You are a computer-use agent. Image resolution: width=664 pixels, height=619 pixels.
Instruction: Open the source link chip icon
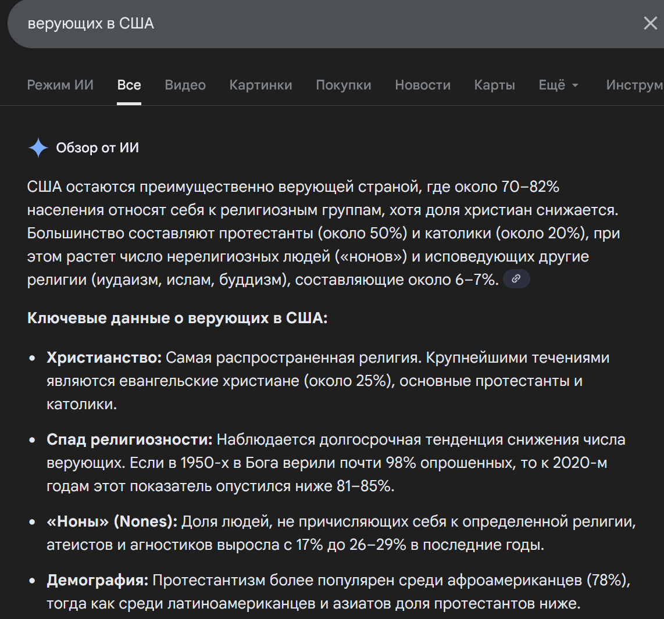tap(516, 280)
